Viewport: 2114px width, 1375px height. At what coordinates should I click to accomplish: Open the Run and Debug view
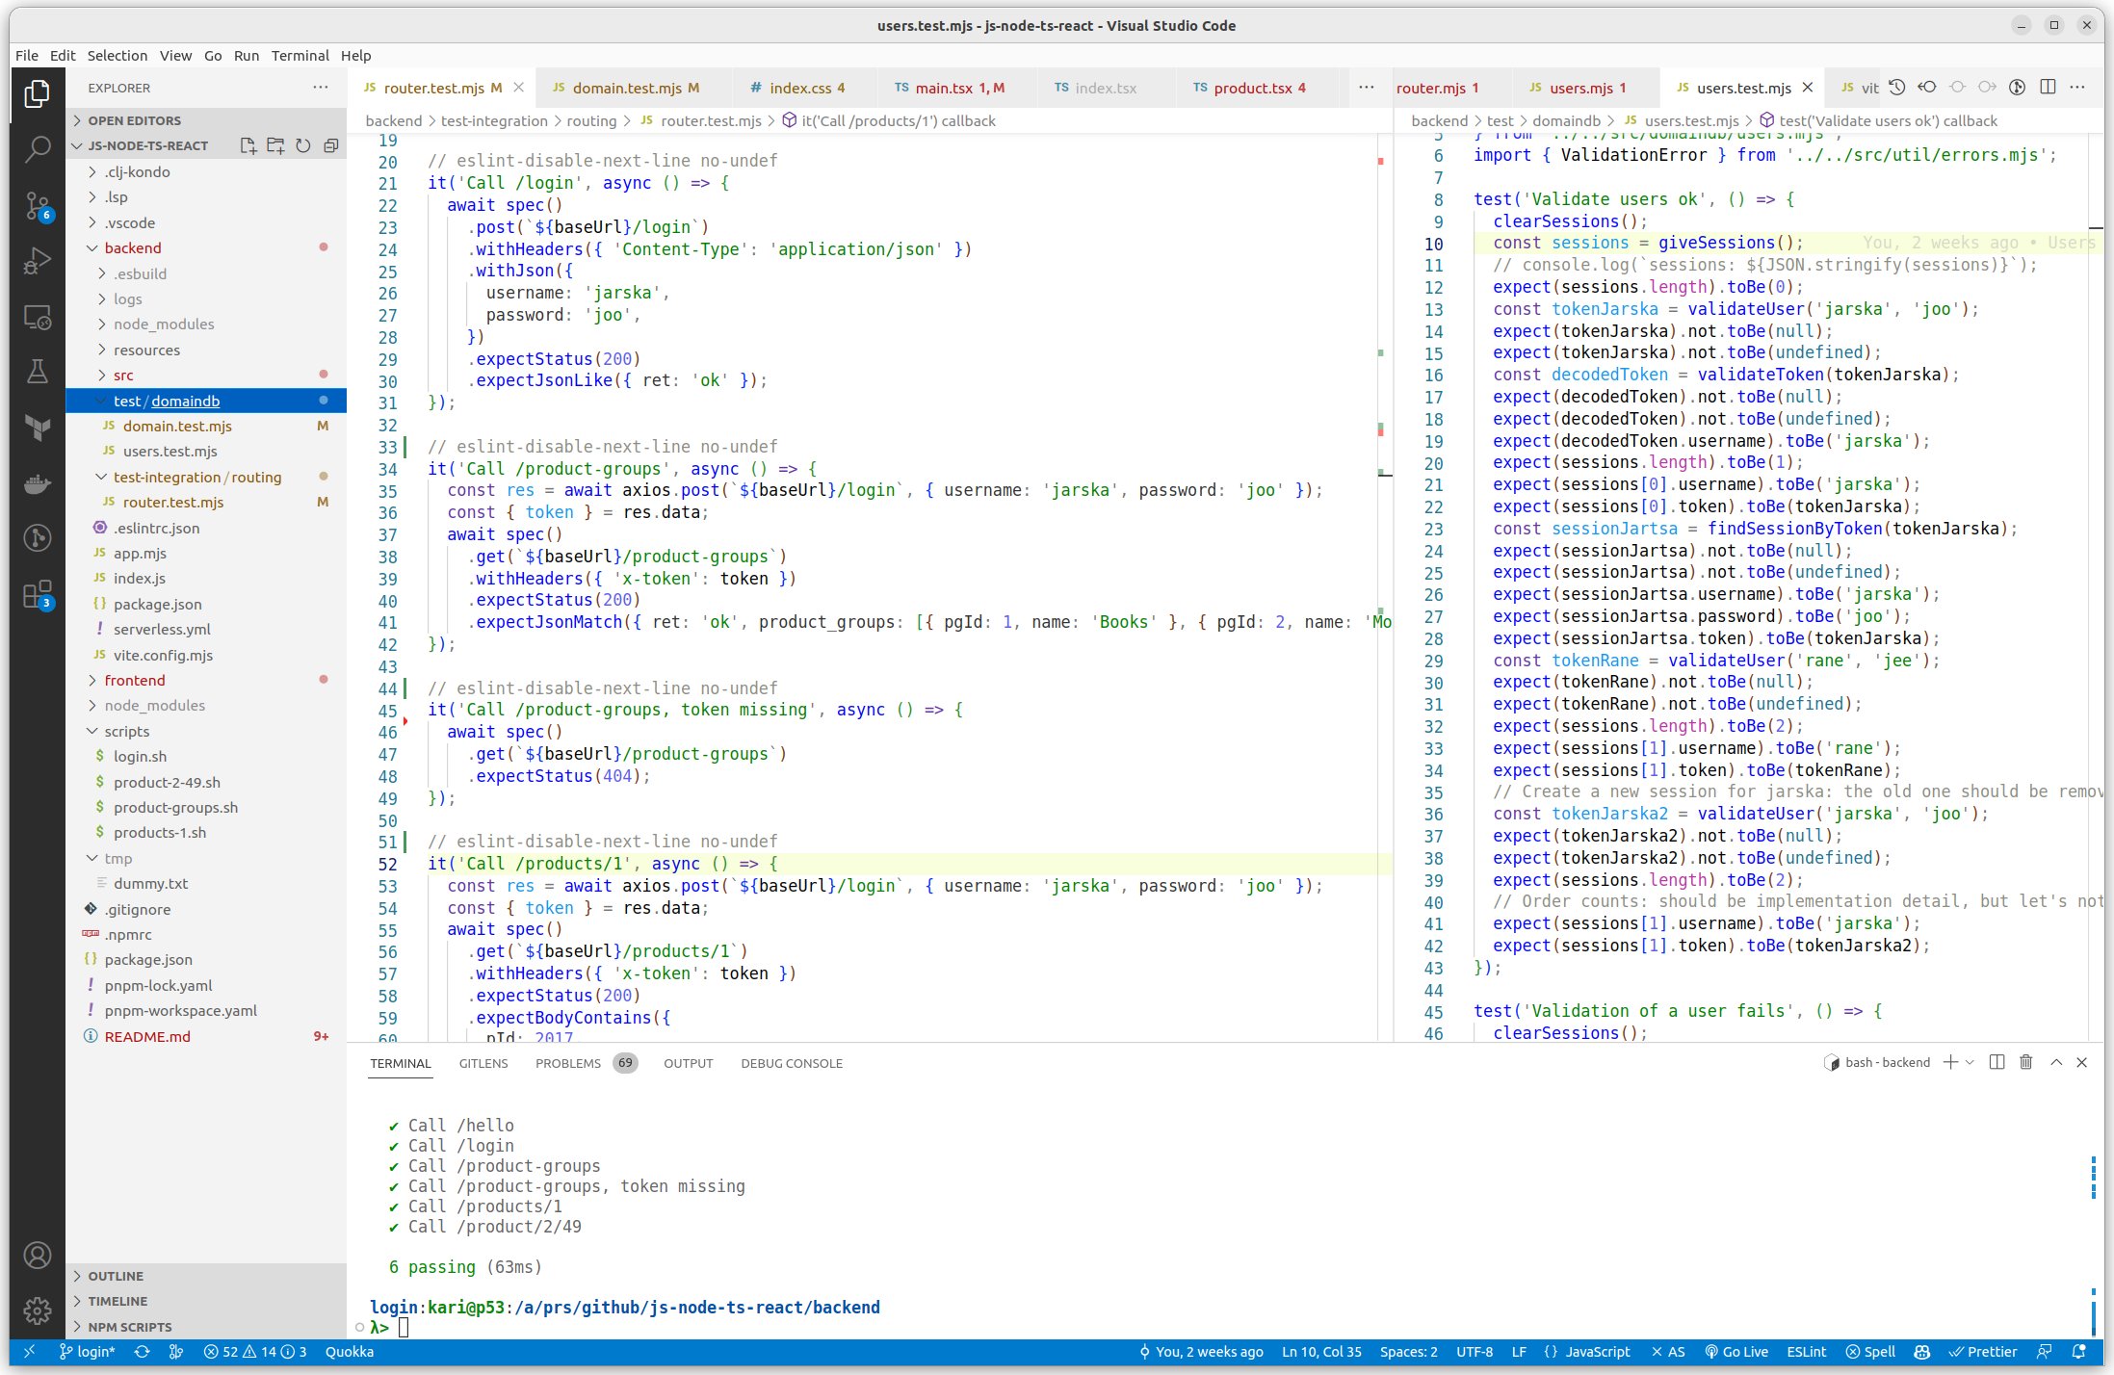(x=37, y=261)
